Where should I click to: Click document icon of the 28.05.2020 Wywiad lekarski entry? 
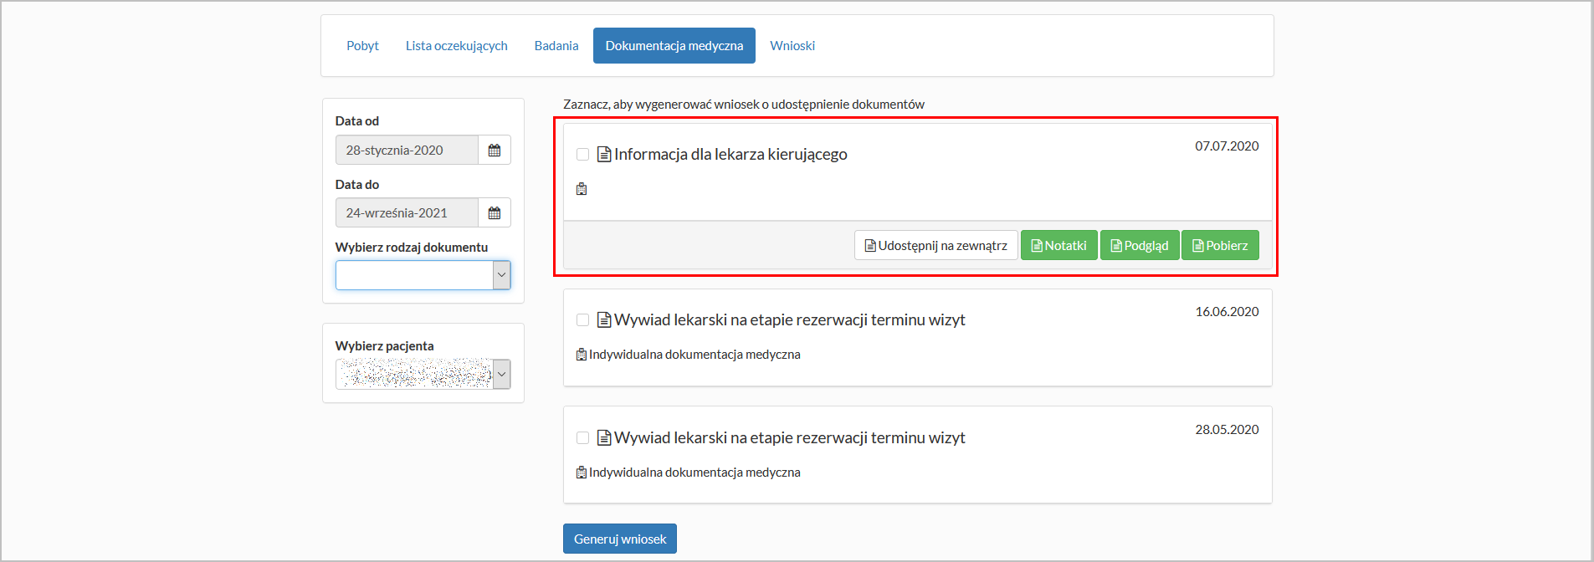(x=603, y=437)
